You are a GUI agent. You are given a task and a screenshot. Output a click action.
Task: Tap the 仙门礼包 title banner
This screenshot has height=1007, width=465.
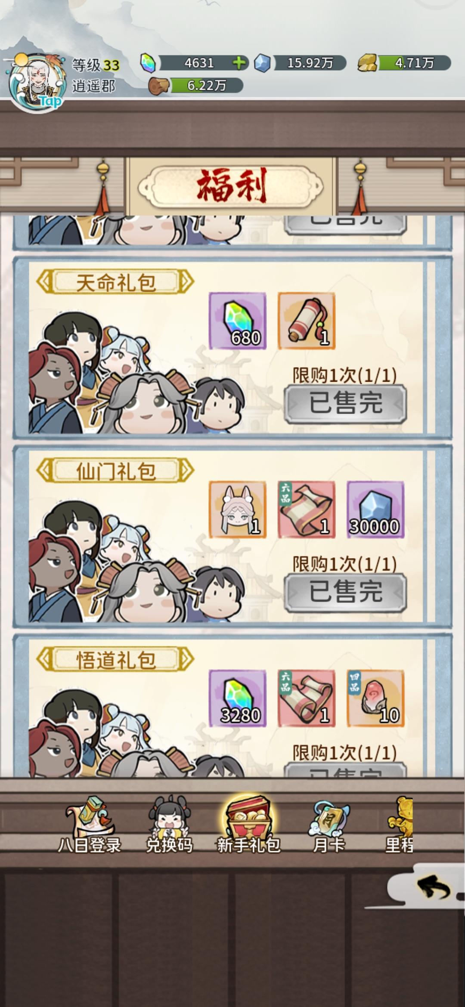(x=115, y=471)
